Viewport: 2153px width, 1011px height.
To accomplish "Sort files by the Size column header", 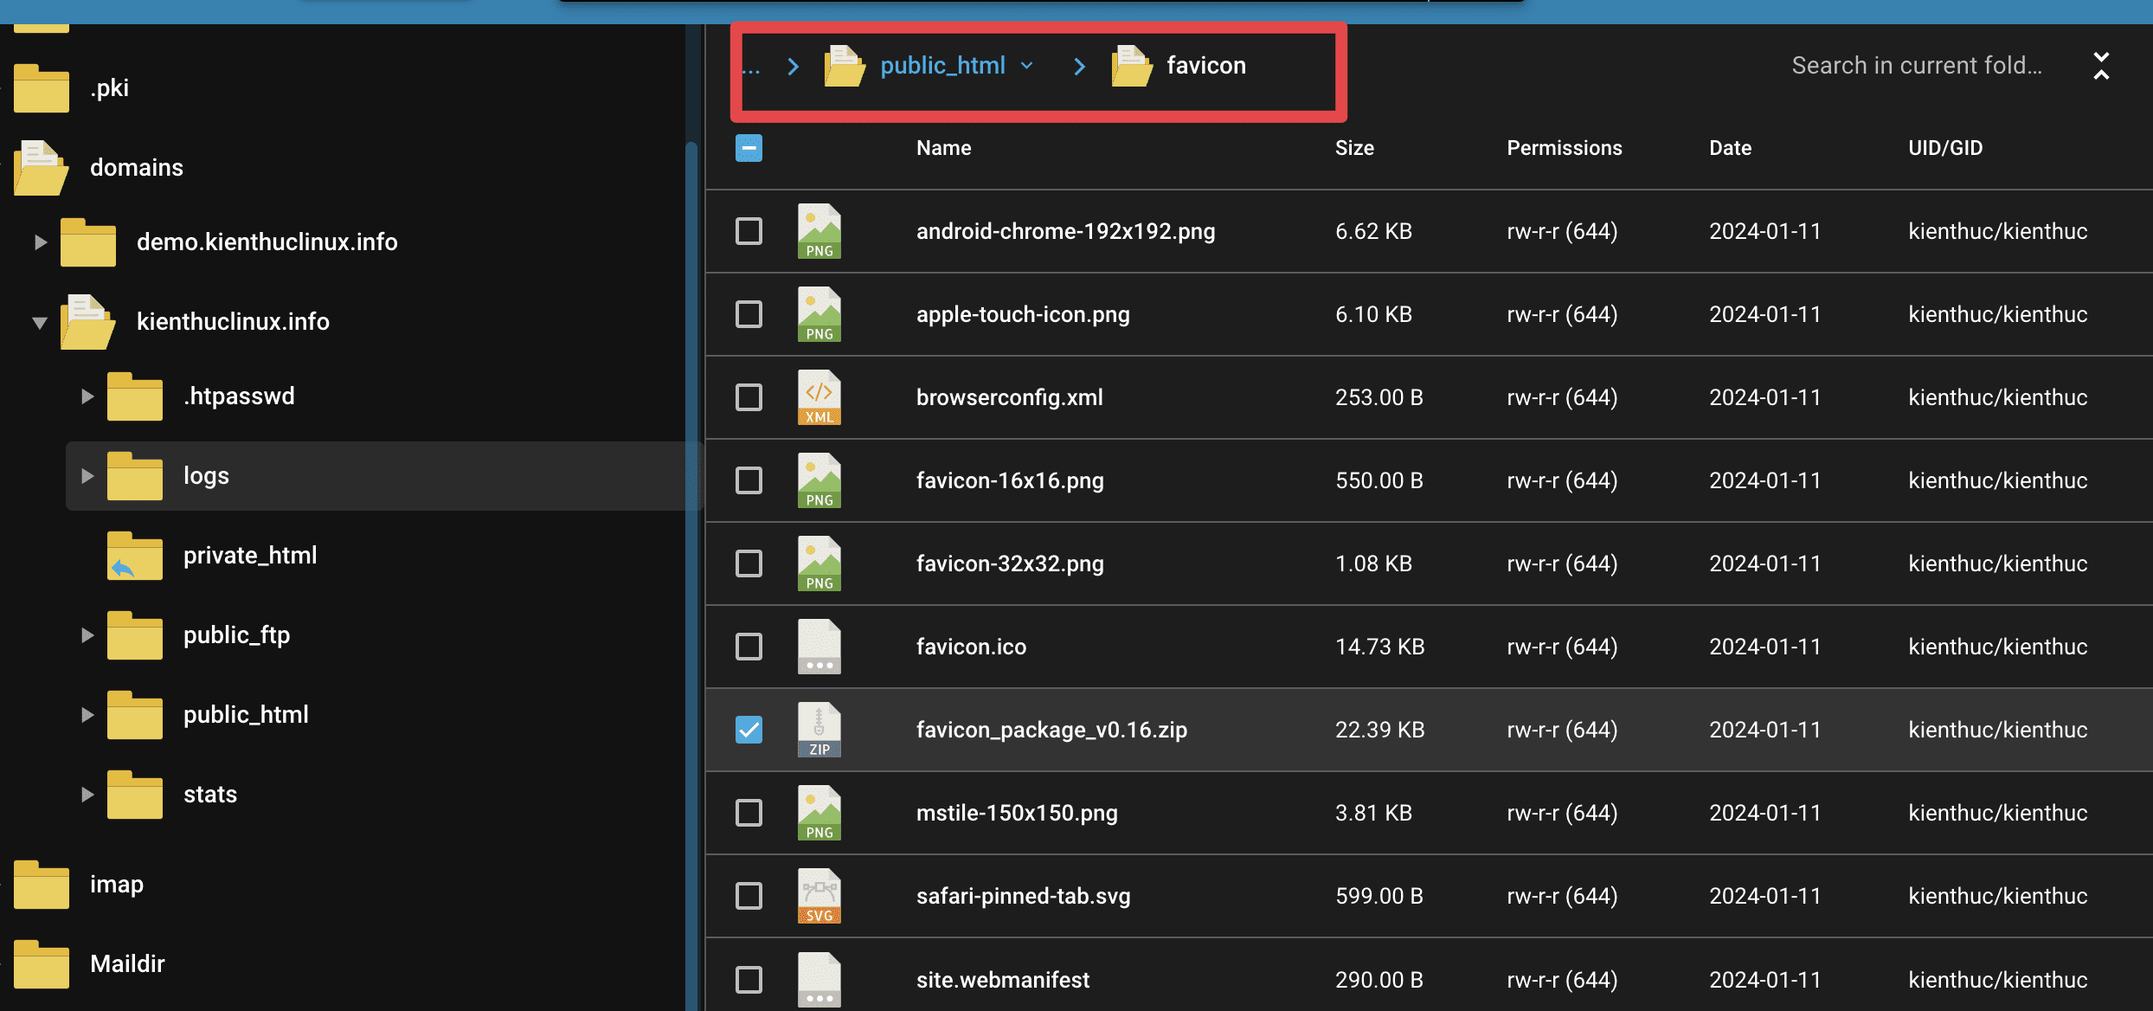I will pyautogui.click(x=1353, y=148).
